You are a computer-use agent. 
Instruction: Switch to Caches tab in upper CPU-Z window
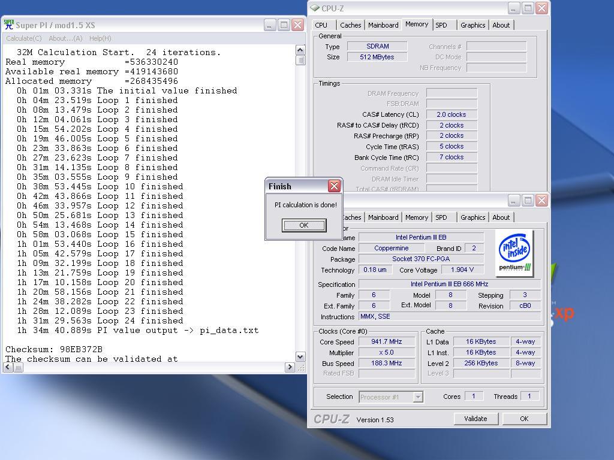[350, 25]
